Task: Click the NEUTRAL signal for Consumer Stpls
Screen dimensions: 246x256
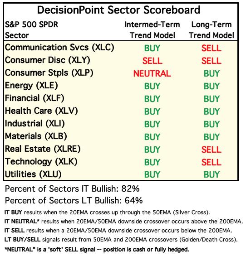Action: pyautogui.click(x=153, y=73)
